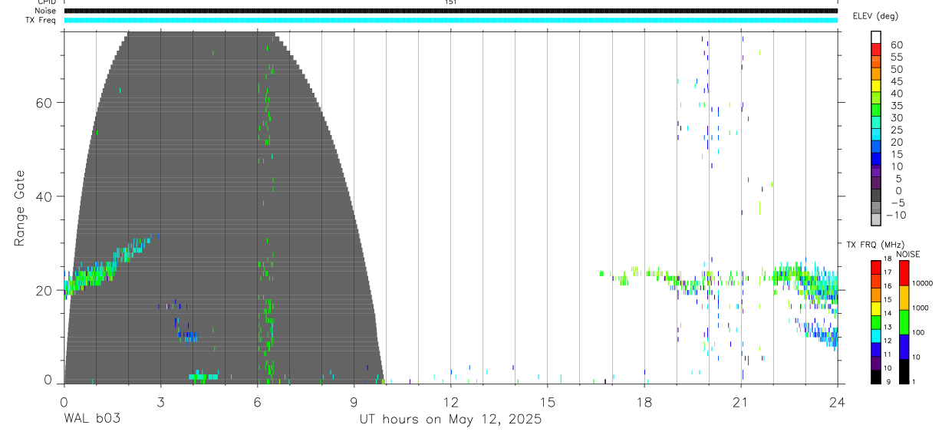Click the white top swatch of the ELEV color bar
The image size is (942, 435).
click(x=876, y=38)
